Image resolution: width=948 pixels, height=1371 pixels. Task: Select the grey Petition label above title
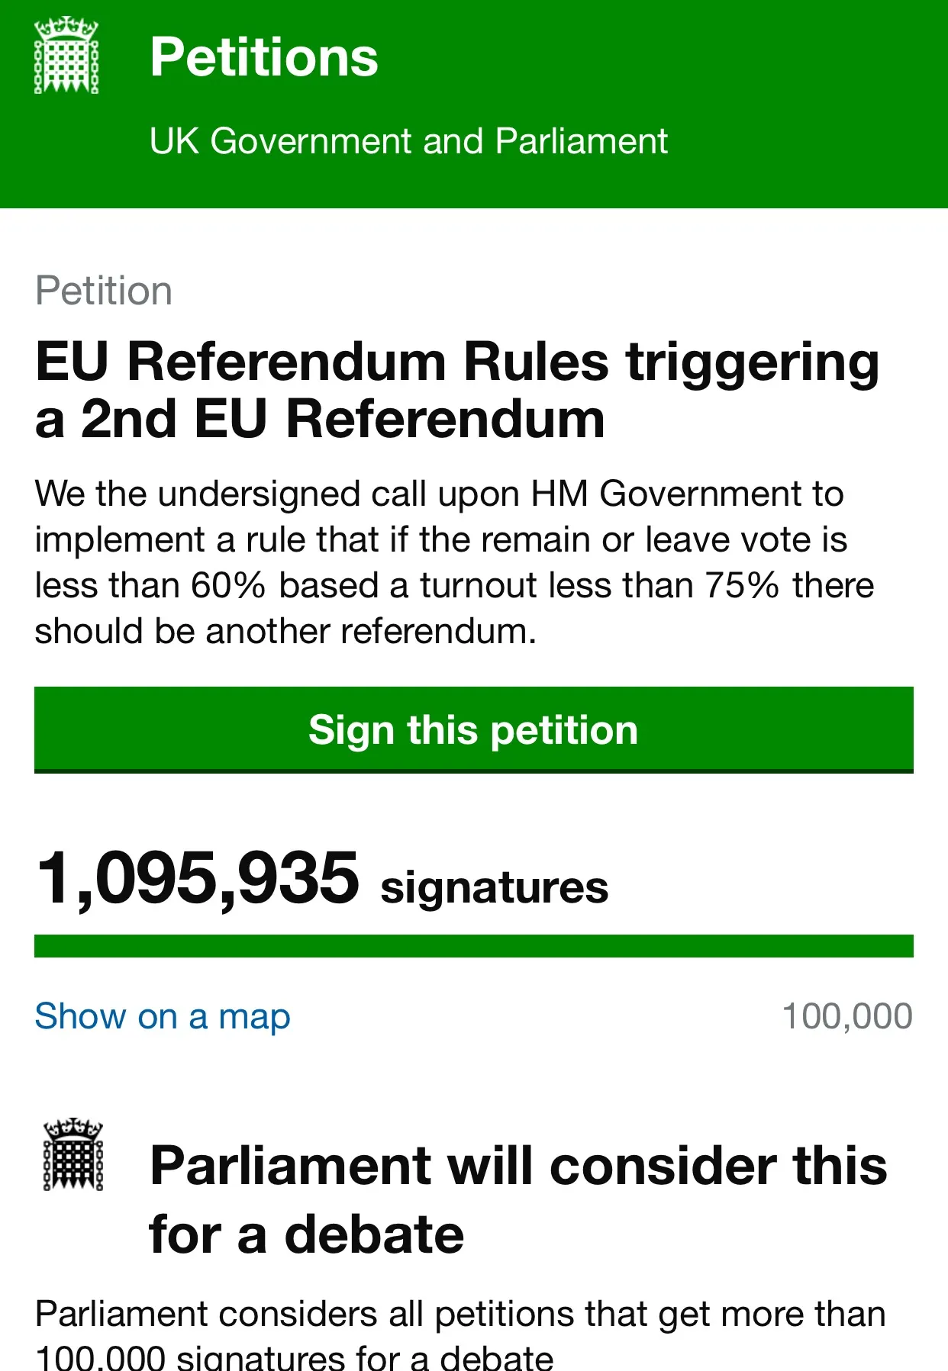(x=104, y=291)
